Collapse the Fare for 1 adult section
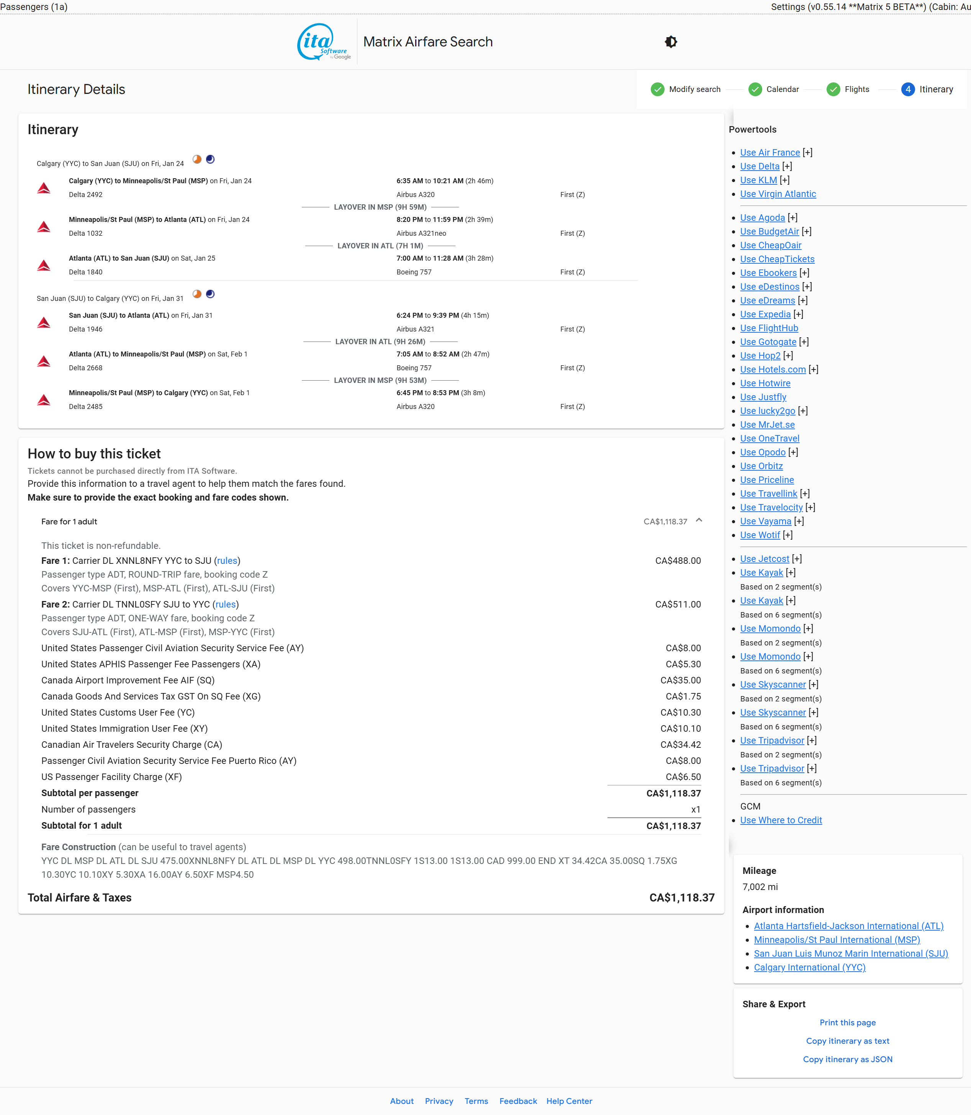 tap(699, 521)
